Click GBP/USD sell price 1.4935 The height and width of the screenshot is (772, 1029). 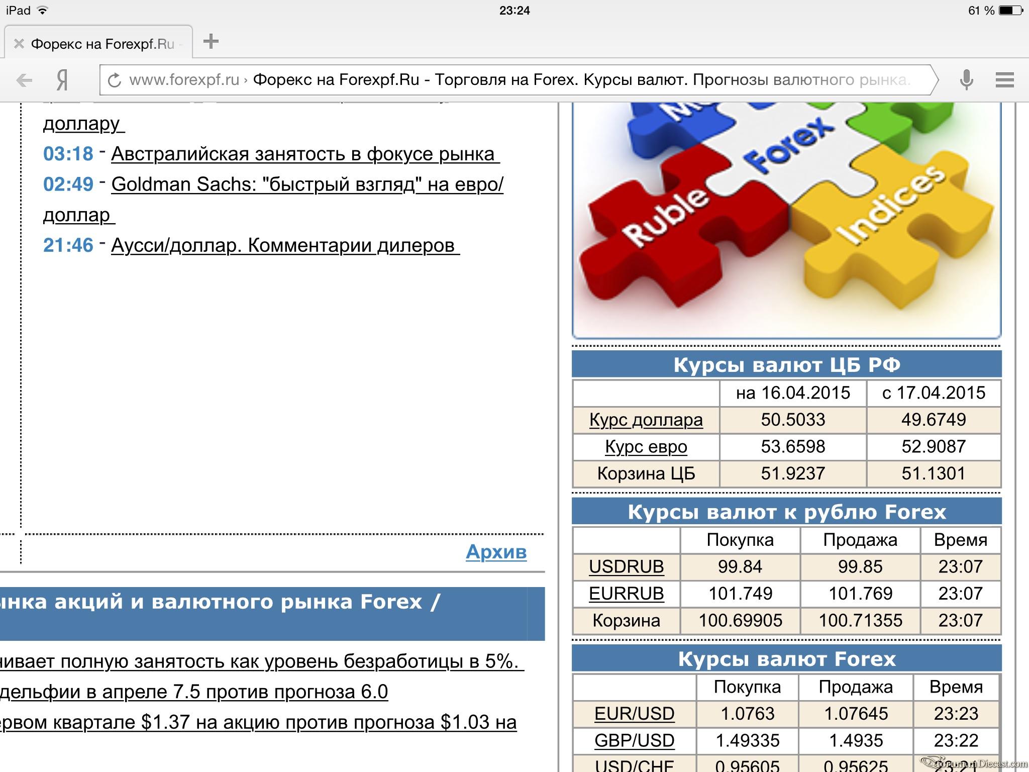[x=856, y=740]
